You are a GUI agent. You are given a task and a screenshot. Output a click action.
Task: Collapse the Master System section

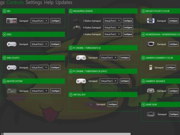[x=4, y=81]
